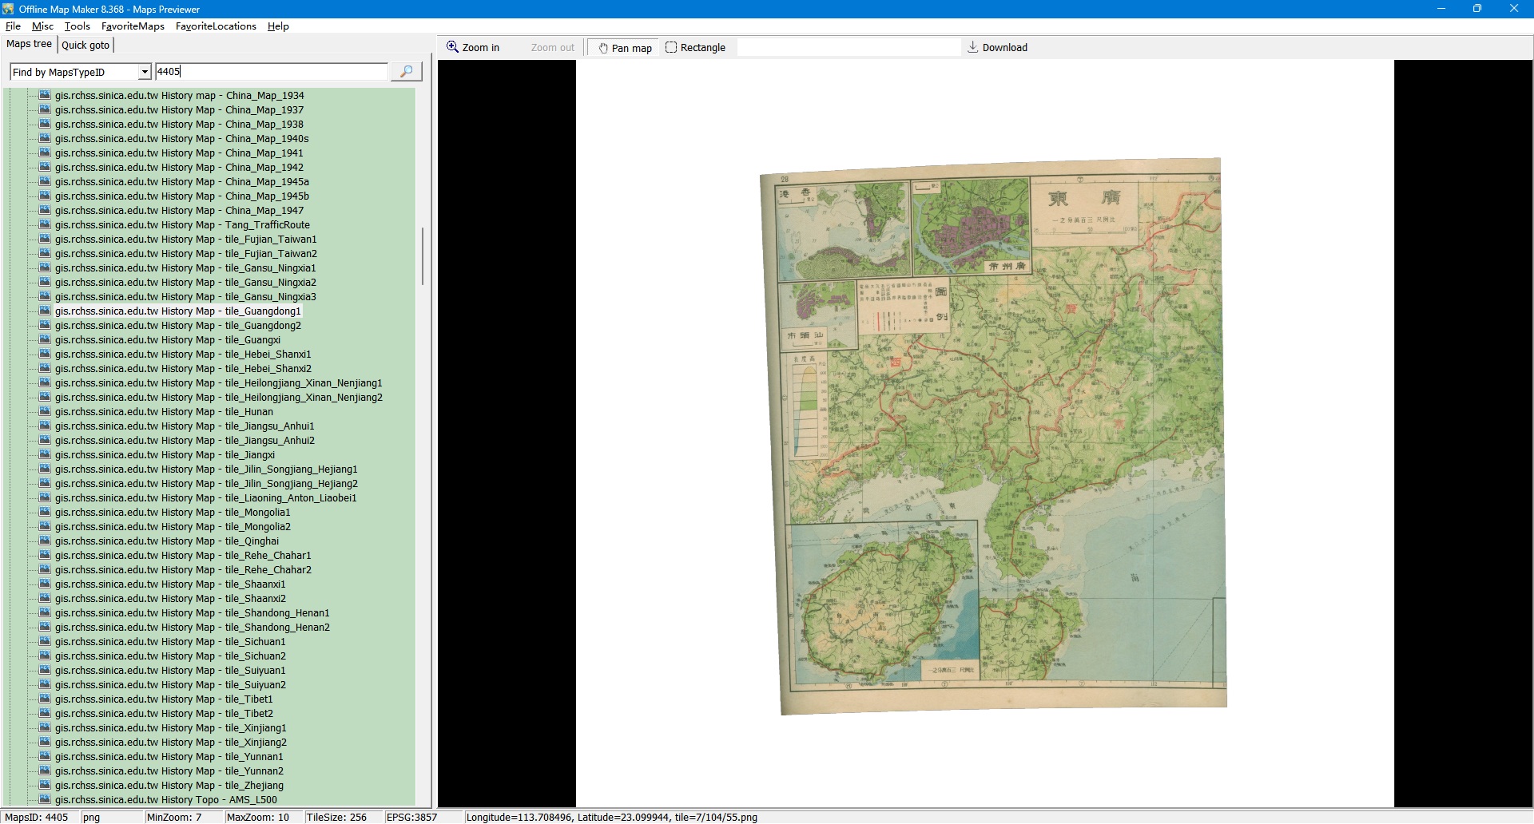Viewport: 1534px width, 824px height.
Task: Select tile_Hunan in the maps list
Action: (164, 412)
